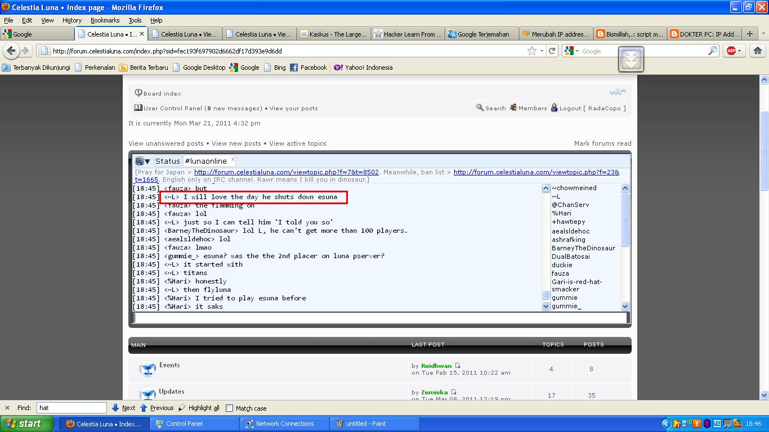Screen dimensions: 769x432
Task: Open the list all tabs dropdown
Action: tap(763, 34)
